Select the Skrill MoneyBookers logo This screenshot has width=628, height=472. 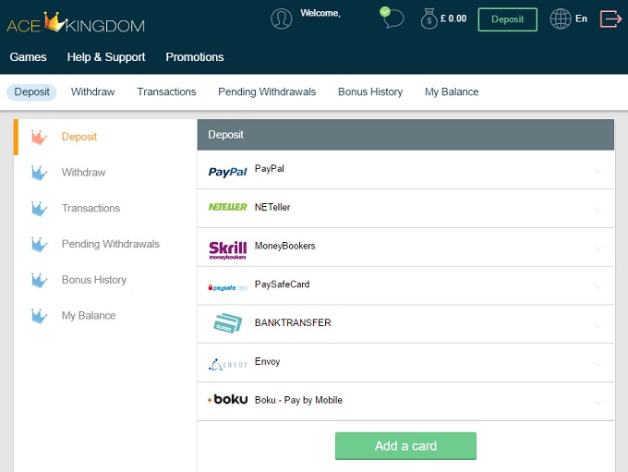click(x=227, y=248)
